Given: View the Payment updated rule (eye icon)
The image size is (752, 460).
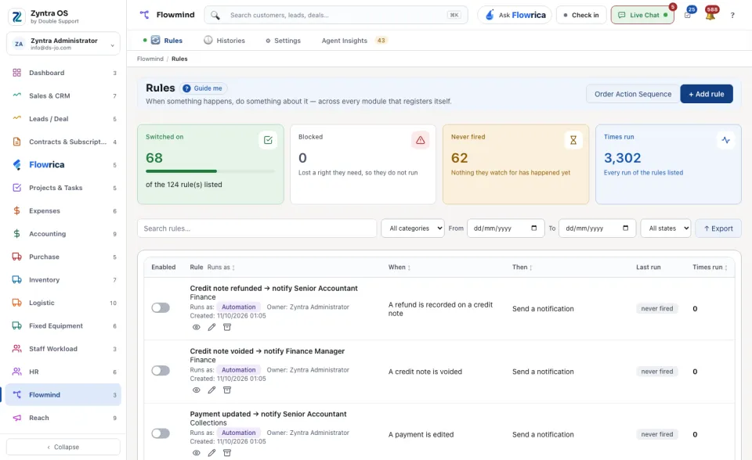Looking at the screenshot, I should (196, 453).
